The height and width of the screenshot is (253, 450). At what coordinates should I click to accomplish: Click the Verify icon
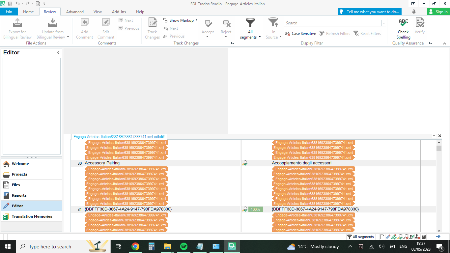(x=420, y=22)
